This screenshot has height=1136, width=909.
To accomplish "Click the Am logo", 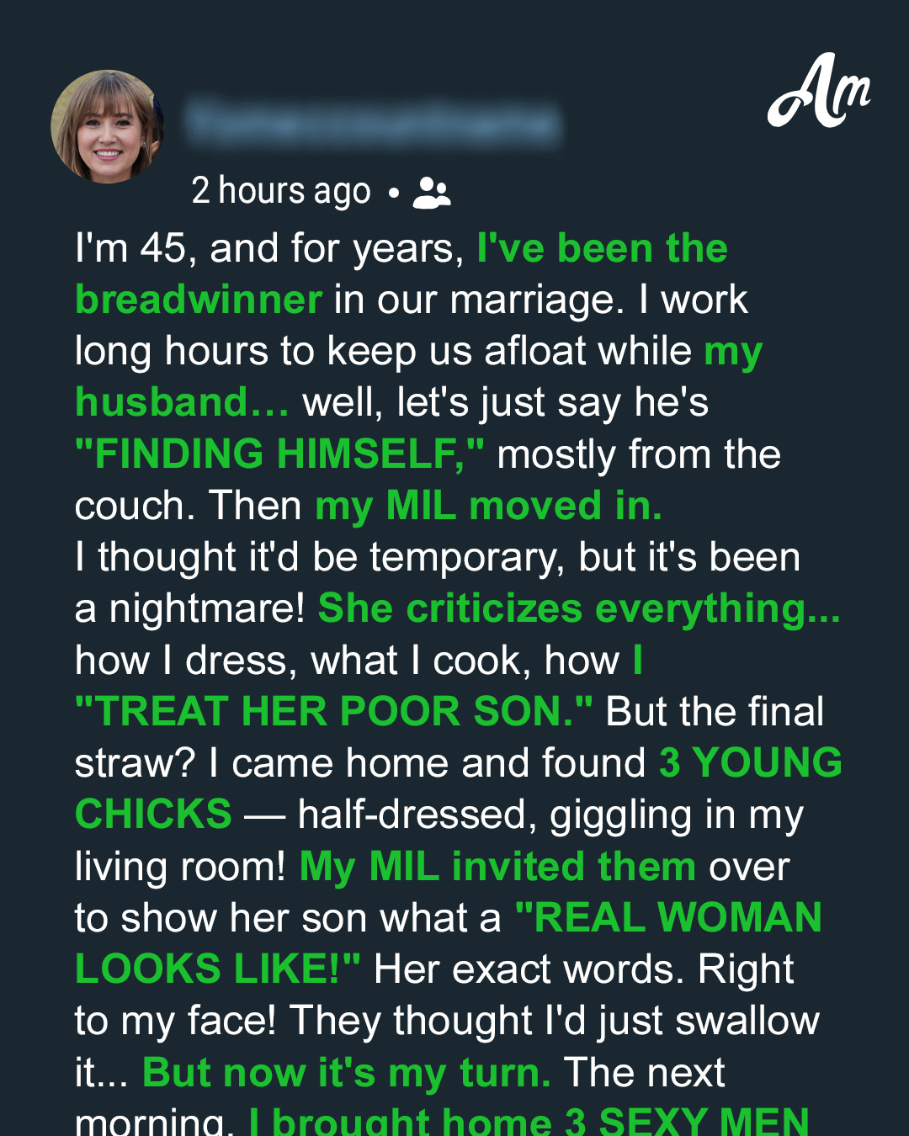I will 818,91.
